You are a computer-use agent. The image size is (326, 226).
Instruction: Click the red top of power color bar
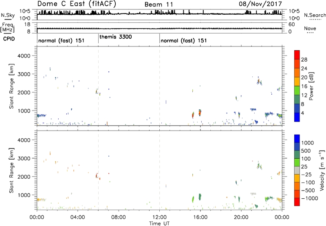(297, 55)
